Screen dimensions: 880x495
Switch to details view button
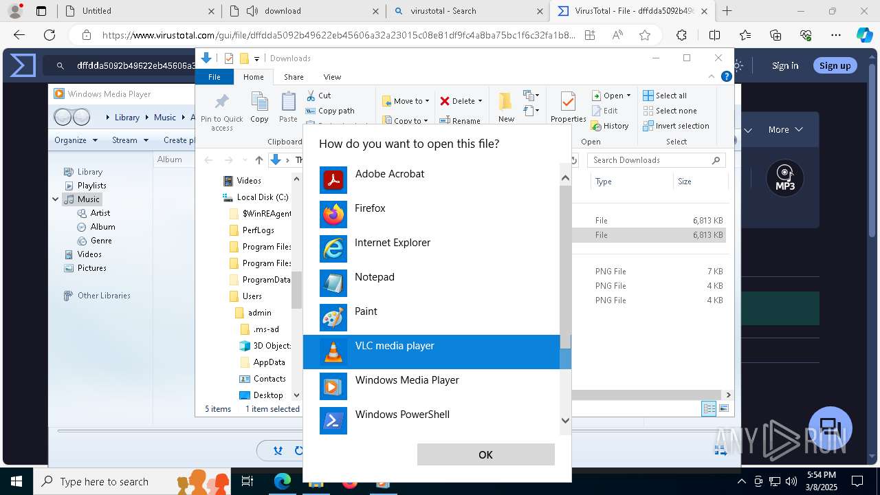pyautogui.click(x=709, y=408)
